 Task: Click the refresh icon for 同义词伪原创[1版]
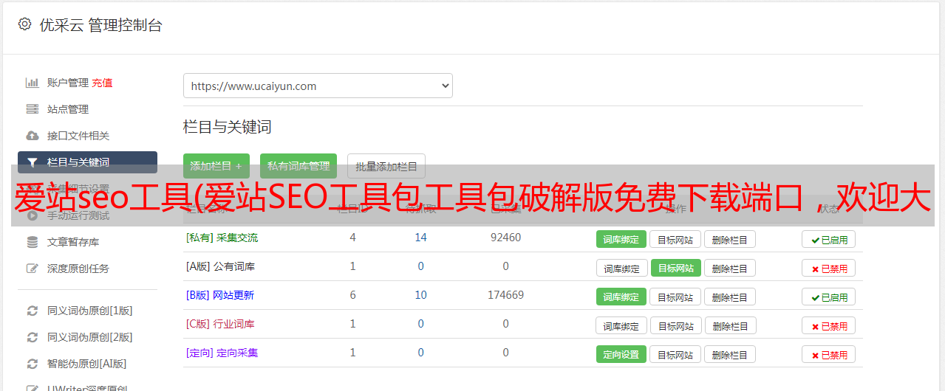[x=33, y=311]
